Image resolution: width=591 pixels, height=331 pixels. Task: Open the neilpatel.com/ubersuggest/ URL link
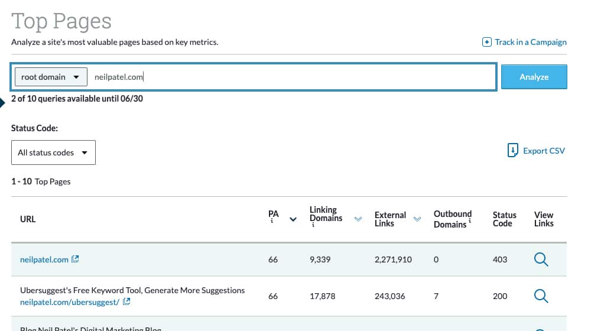(70, 302)
